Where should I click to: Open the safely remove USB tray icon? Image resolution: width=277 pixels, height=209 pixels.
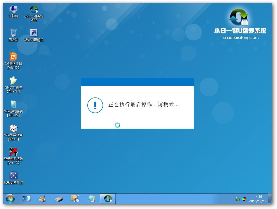tap(237, 199)
